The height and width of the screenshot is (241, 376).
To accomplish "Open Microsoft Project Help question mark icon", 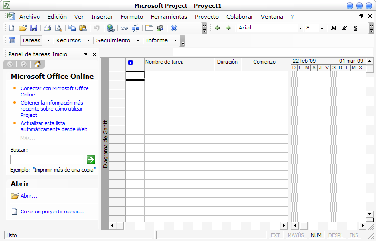I will (x=174, y=28).
